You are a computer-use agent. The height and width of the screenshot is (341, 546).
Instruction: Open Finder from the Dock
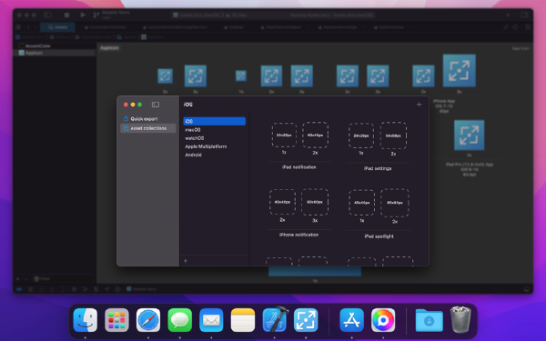tap(86, 320)
